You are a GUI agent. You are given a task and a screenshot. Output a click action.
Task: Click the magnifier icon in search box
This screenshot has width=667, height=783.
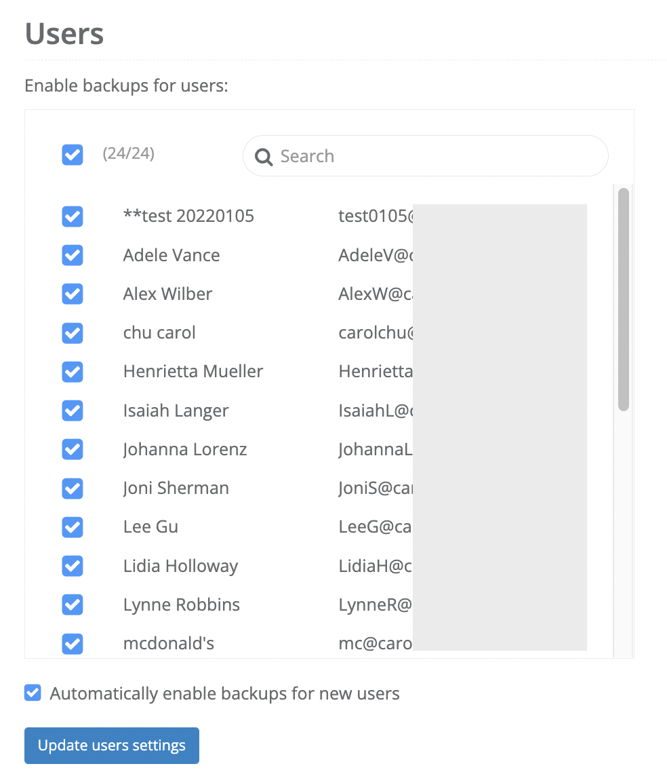(x=264, y=157)
